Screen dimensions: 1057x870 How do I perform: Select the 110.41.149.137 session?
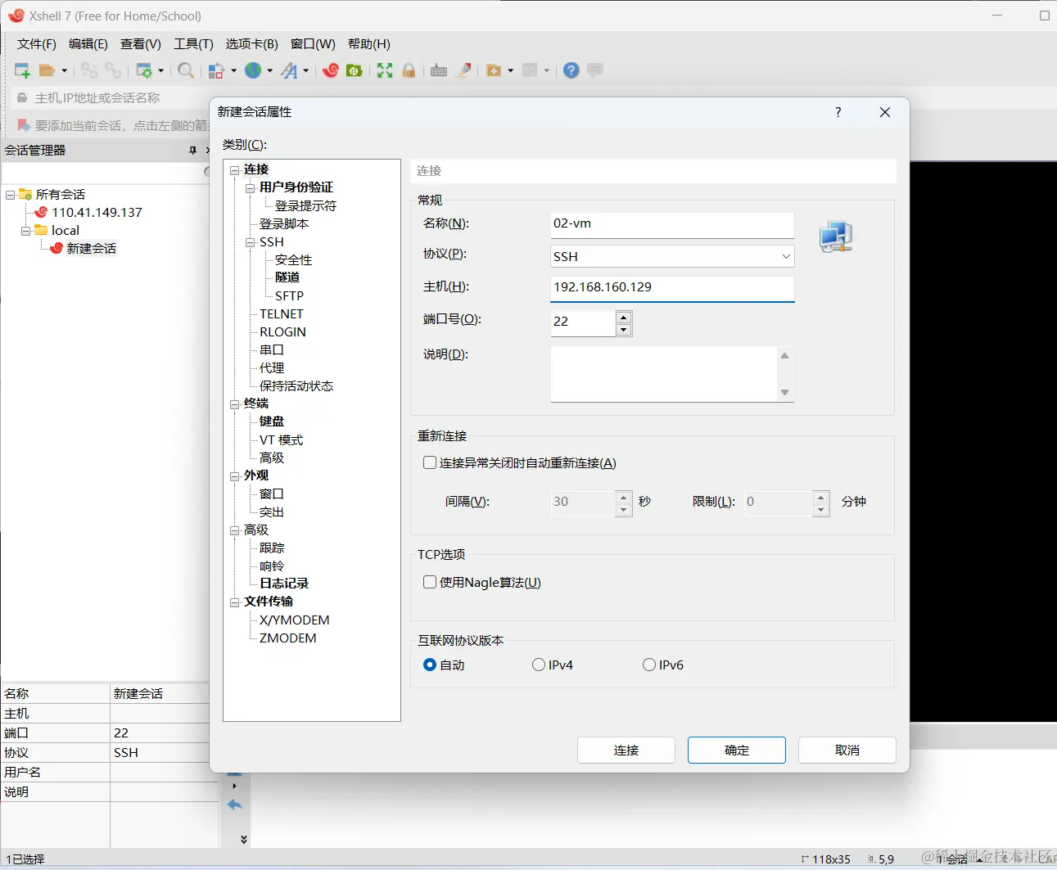97,213
